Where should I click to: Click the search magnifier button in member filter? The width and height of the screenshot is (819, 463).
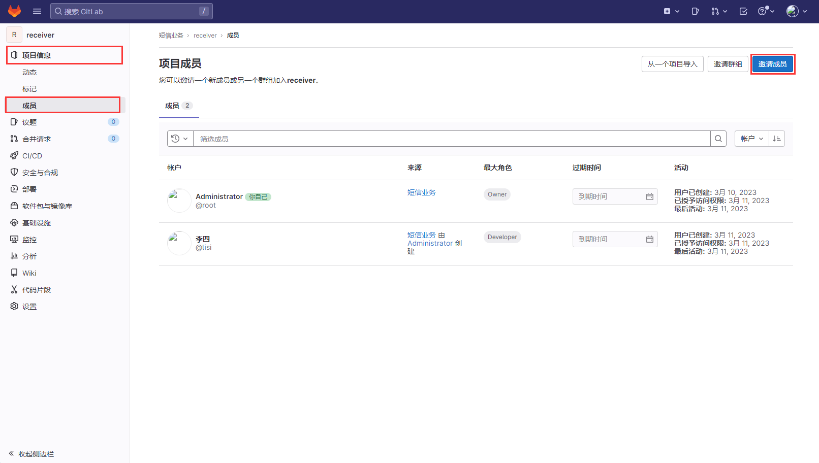coord(718,139)
